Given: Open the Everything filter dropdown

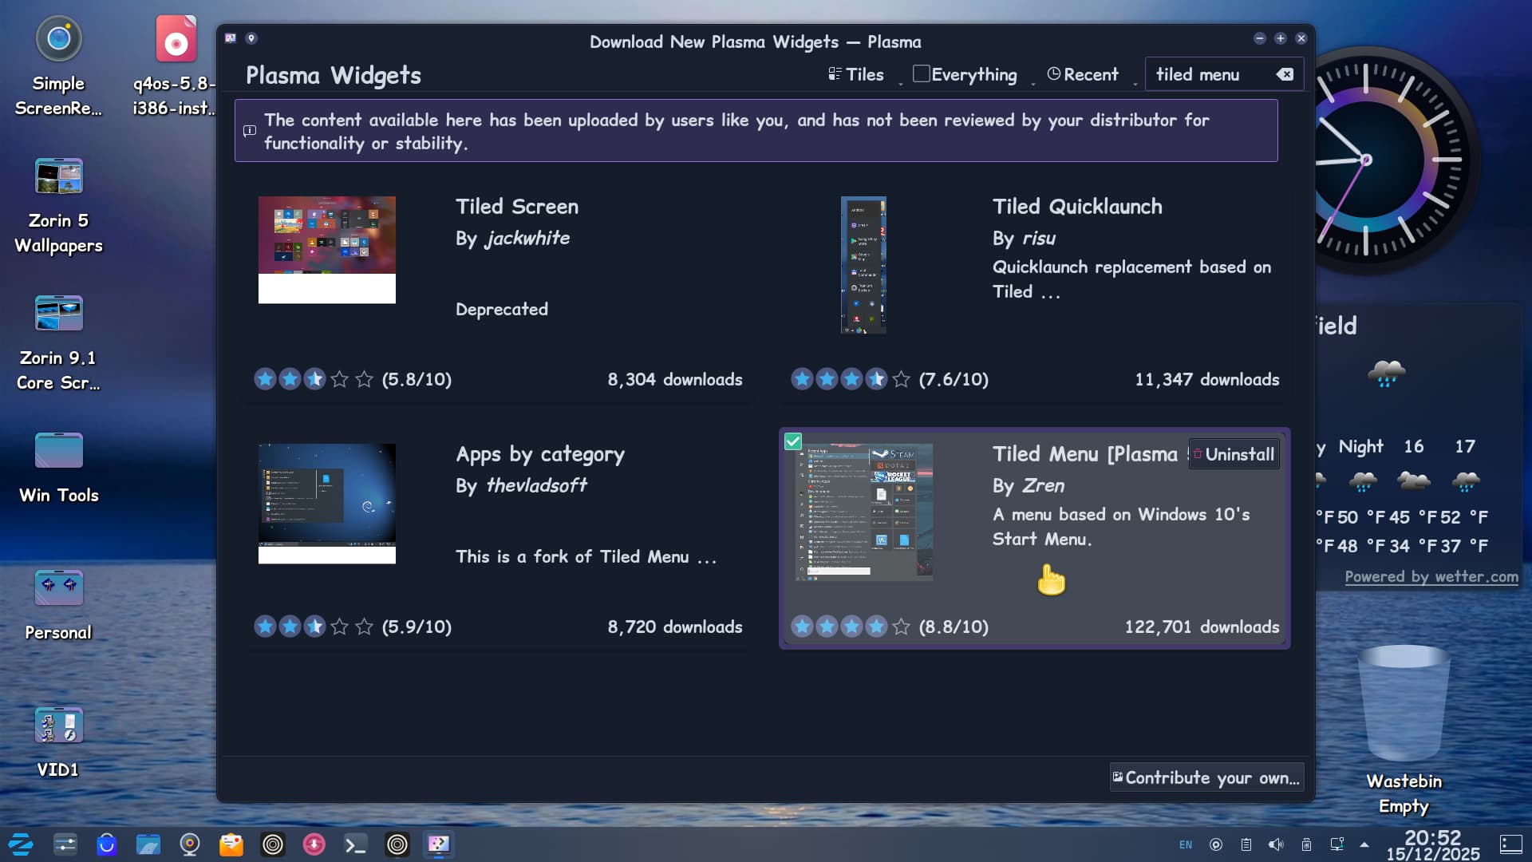Looking at the screenshot, I should [965, 74].
